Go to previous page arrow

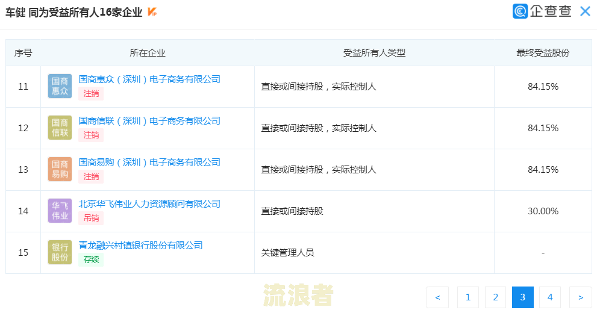pyautogui.click(x=437, y=297)
